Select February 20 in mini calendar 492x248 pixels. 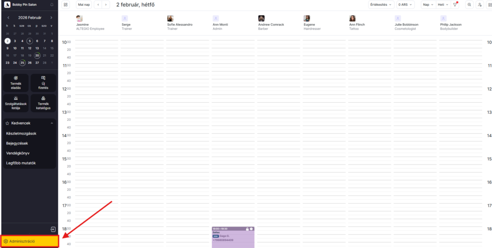(37, 55)
